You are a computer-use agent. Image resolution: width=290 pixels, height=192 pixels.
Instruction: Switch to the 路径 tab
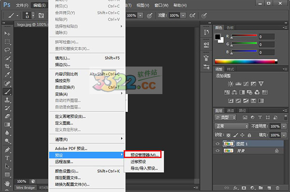[242, 110]
